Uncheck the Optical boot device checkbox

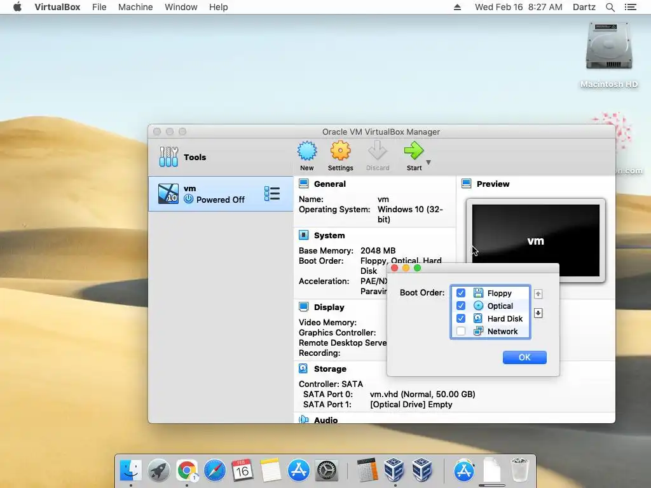point(461,306)
